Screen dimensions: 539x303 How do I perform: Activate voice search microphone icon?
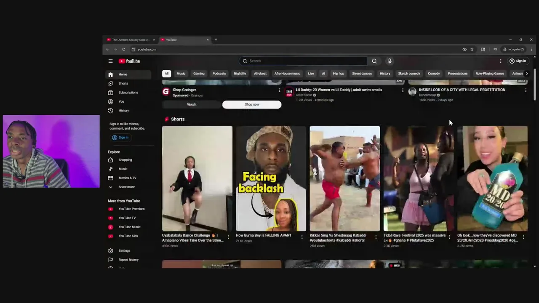coord(390,61)
